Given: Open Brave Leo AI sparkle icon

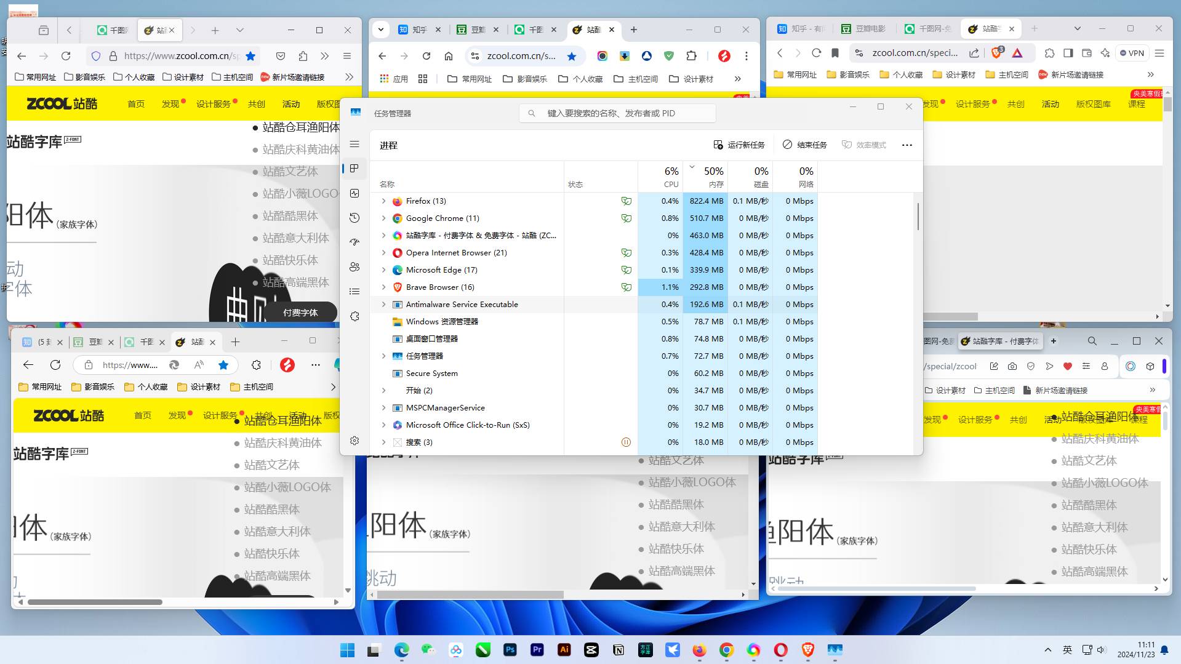Looking at the screenshot, I should click(x=1105, y=53).
